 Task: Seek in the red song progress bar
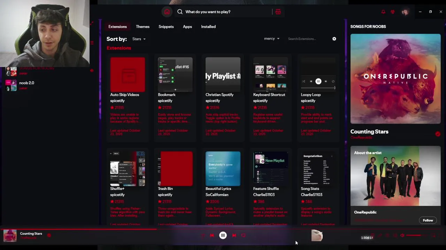pyautogui.click(x=223, y=229)
